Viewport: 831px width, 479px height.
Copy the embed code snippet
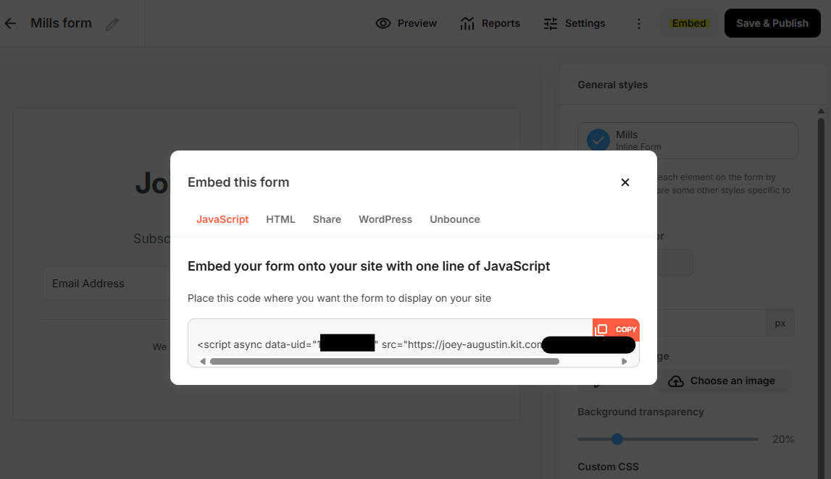(617, 330)
